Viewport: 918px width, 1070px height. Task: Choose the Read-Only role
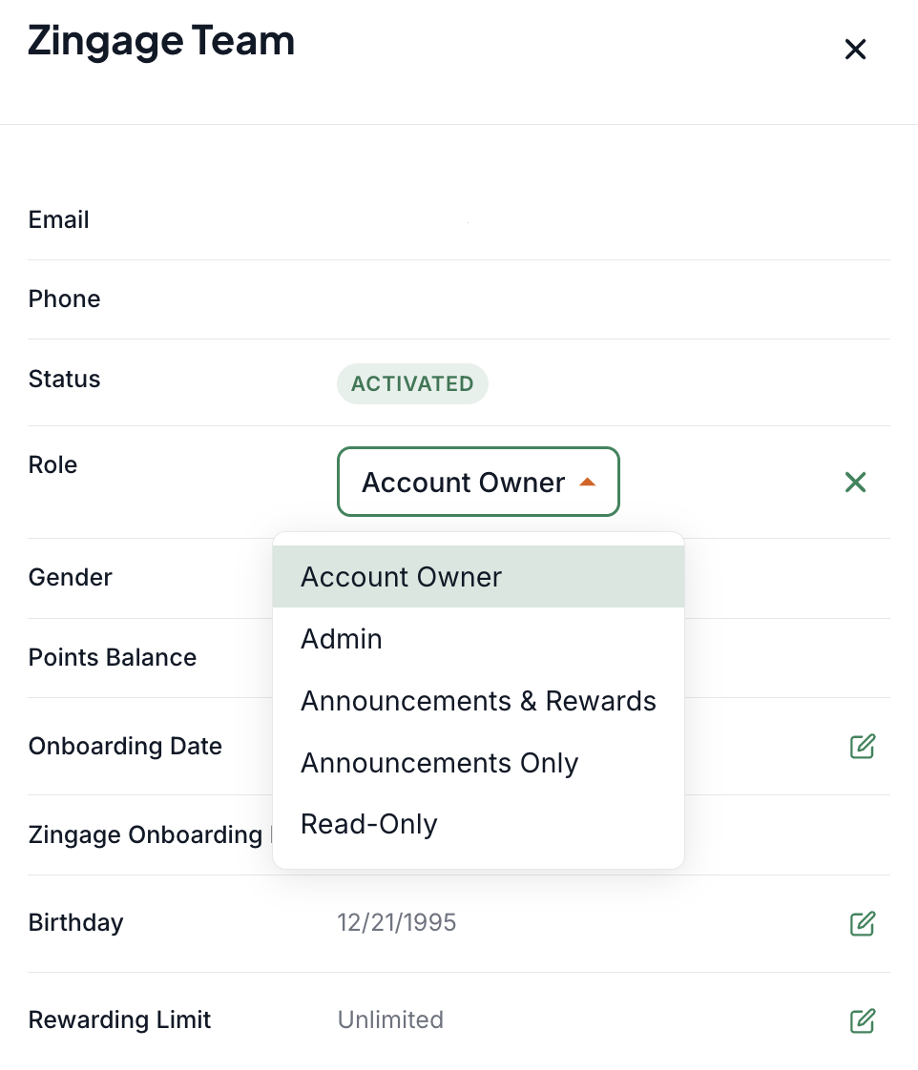pos(478,824)
